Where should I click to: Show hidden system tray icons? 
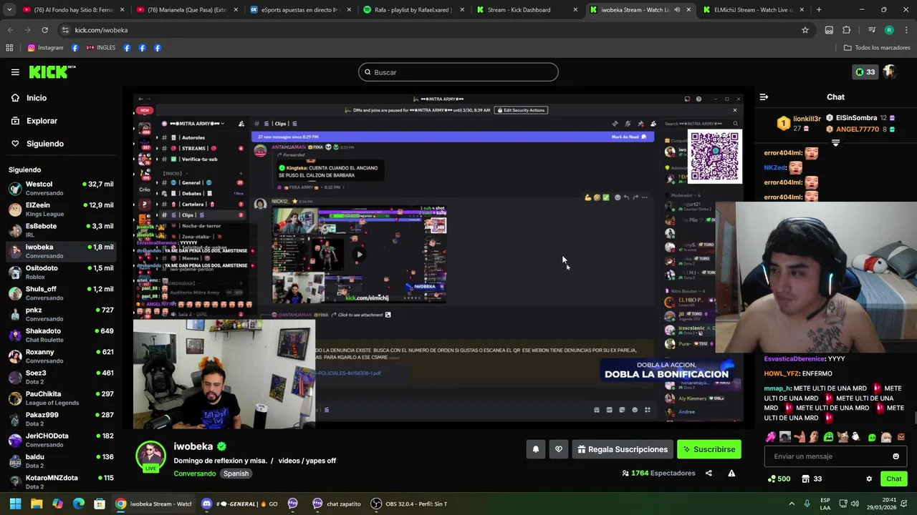[x=792, y=504]
